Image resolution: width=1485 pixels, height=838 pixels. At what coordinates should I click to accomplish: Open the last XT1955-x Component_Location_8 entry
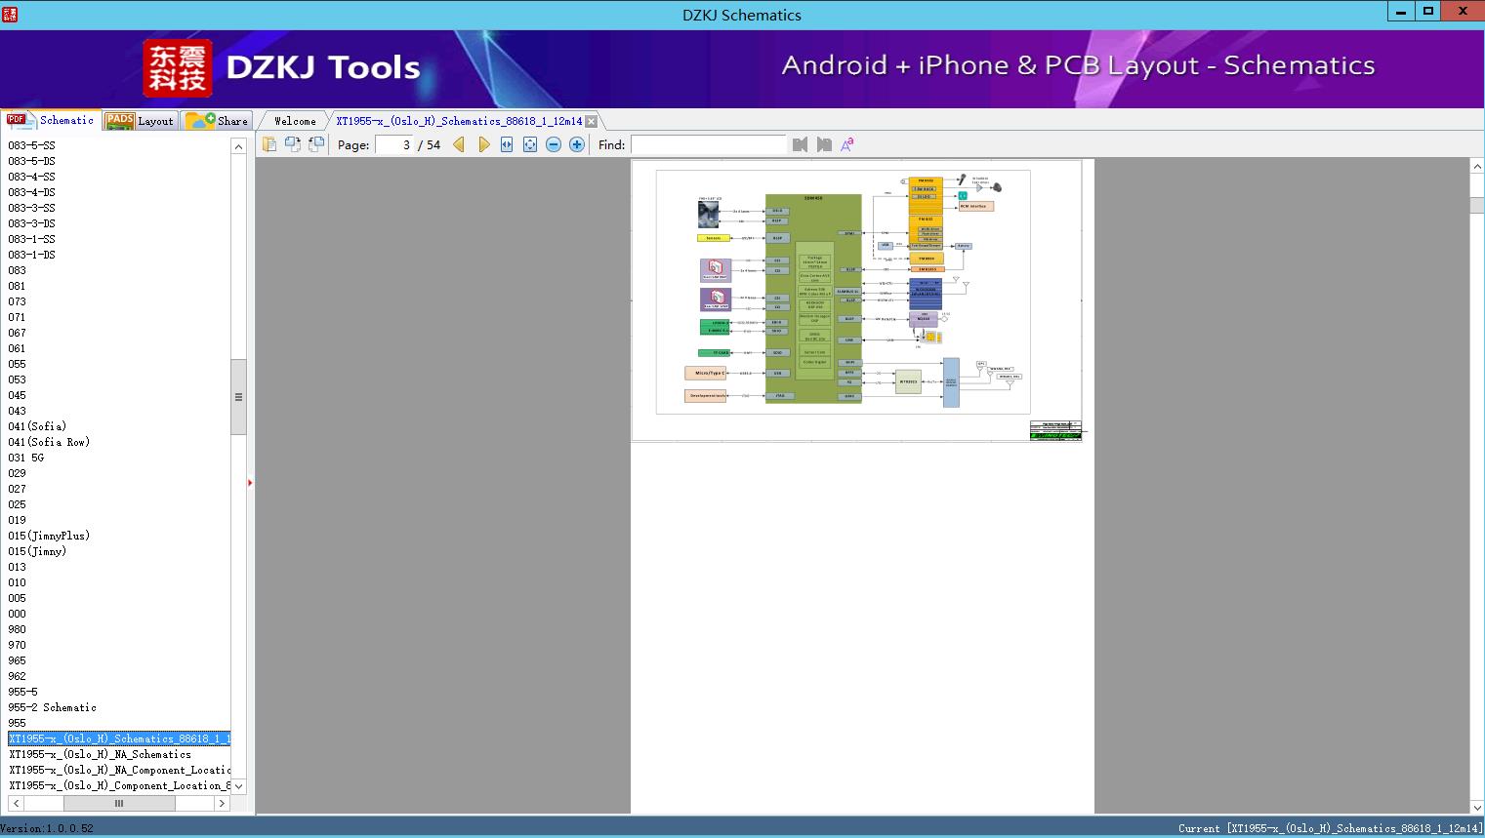[119, 785]
